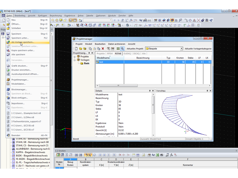
Task: Click the new blank page icon in Projektmanager toolbar
Action: click(x=76, y=49)
